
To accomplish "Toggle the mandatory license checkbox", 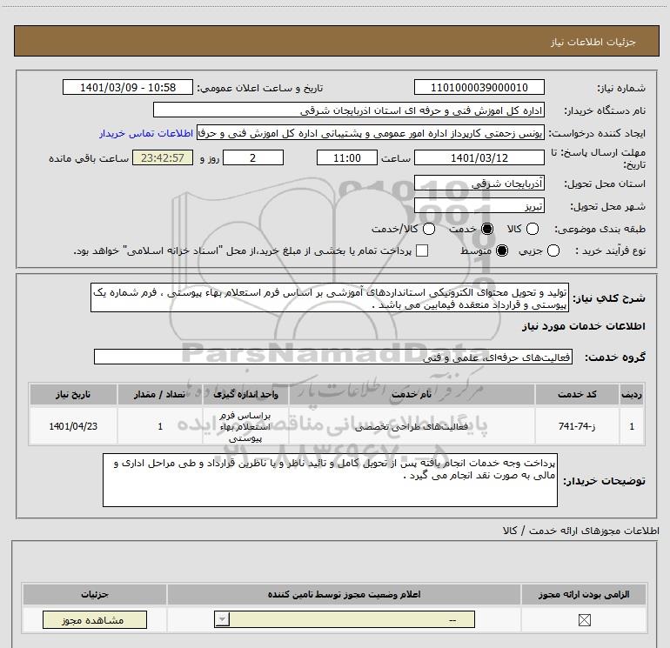I will (584, 620).
